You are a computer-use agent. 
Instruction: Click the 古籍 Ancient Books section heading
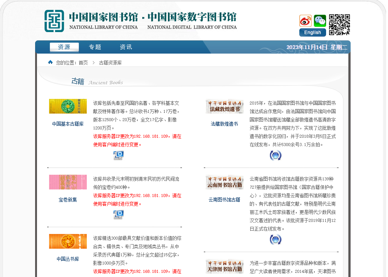[97, 82]
